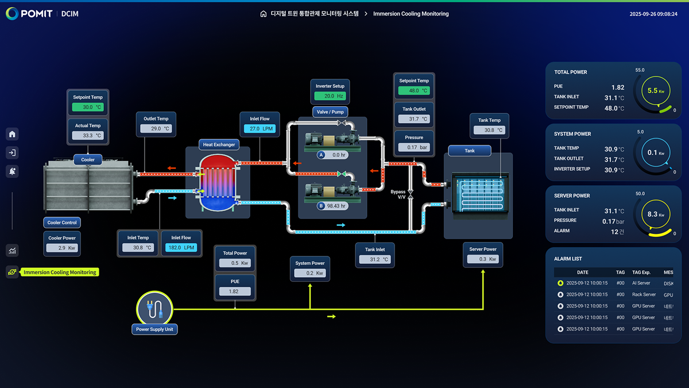Viewport: 689px width, 388px height.
Task: Toggle the white valve above pump A
Action: tap(341, 123)
